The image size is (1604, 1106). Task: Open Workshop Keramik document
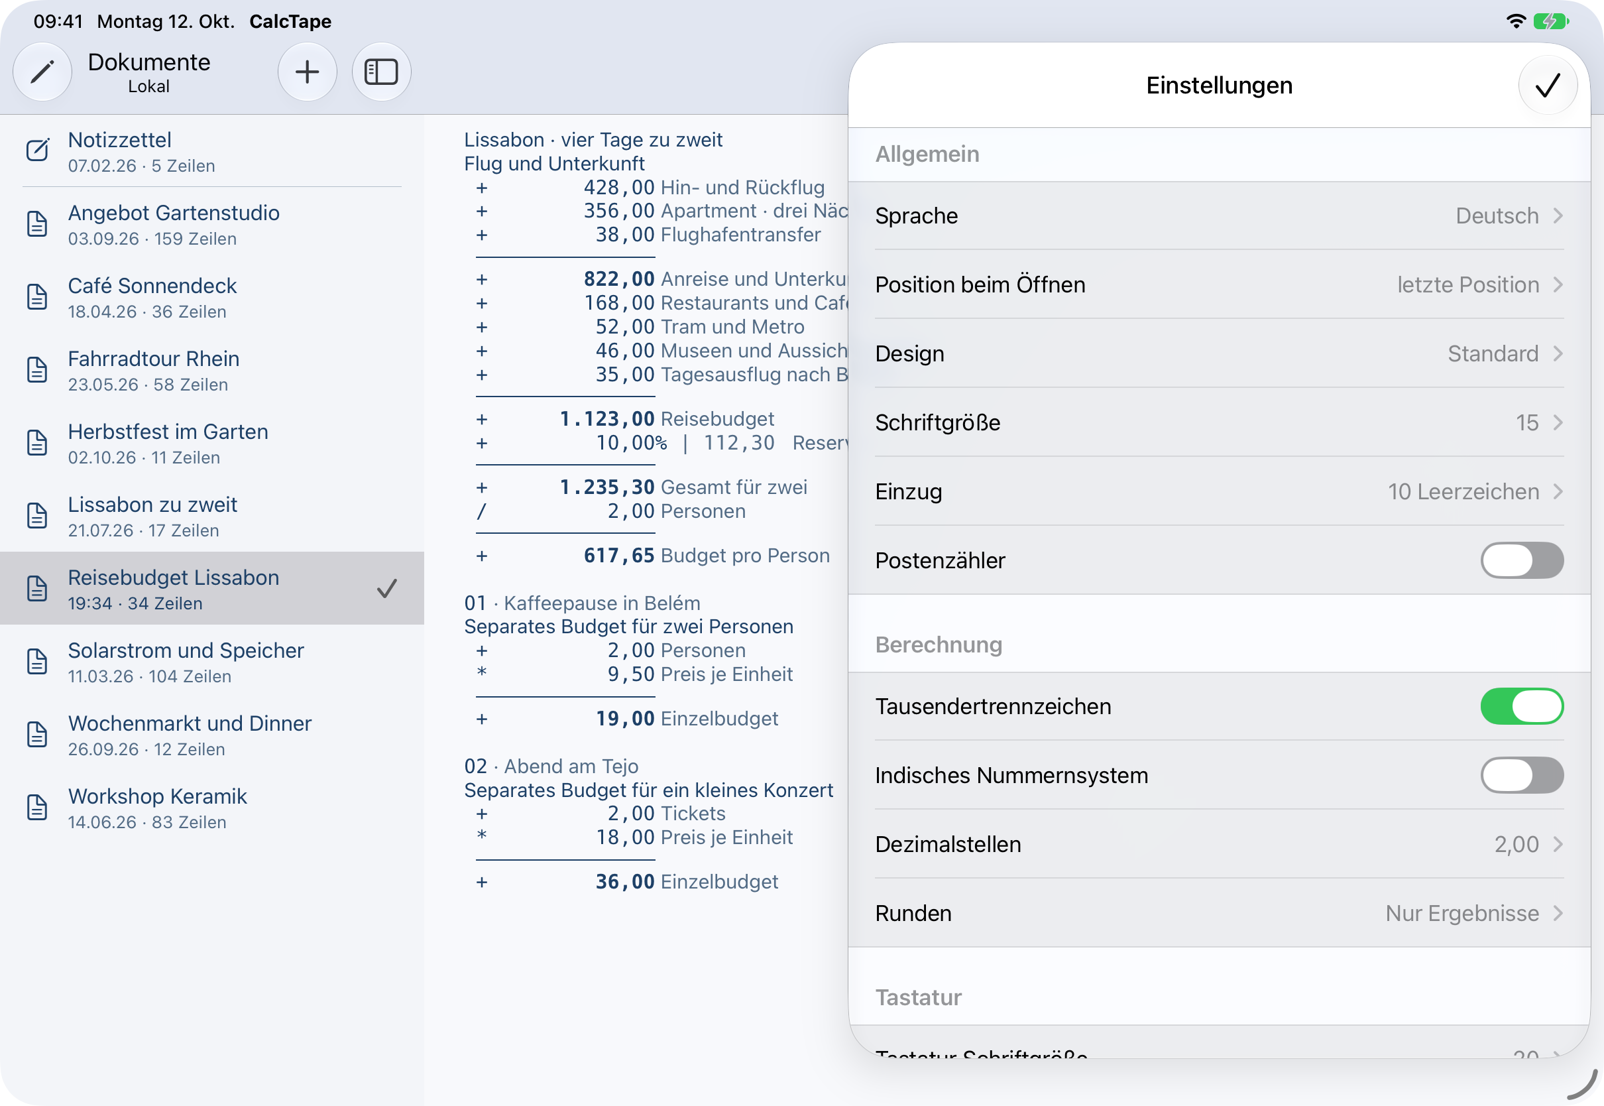click(x=212, y=808)
